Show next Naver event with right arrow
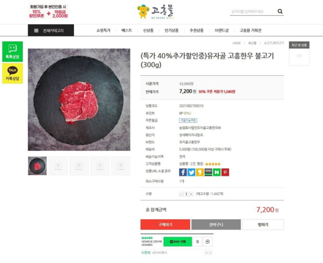 pos(210,253)
